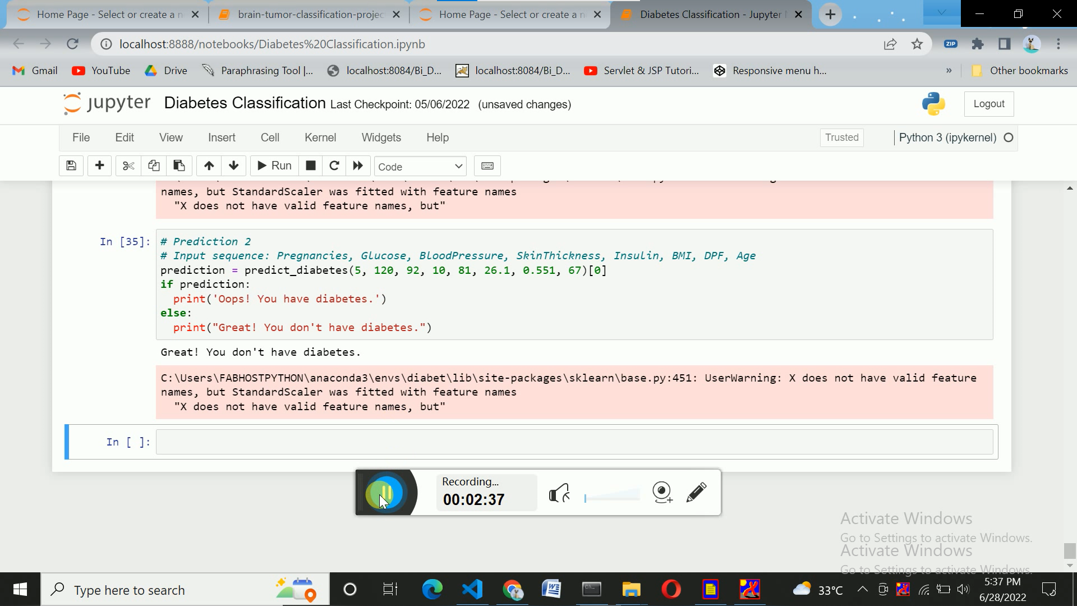Open the Help menu

[x=438, y=137]
